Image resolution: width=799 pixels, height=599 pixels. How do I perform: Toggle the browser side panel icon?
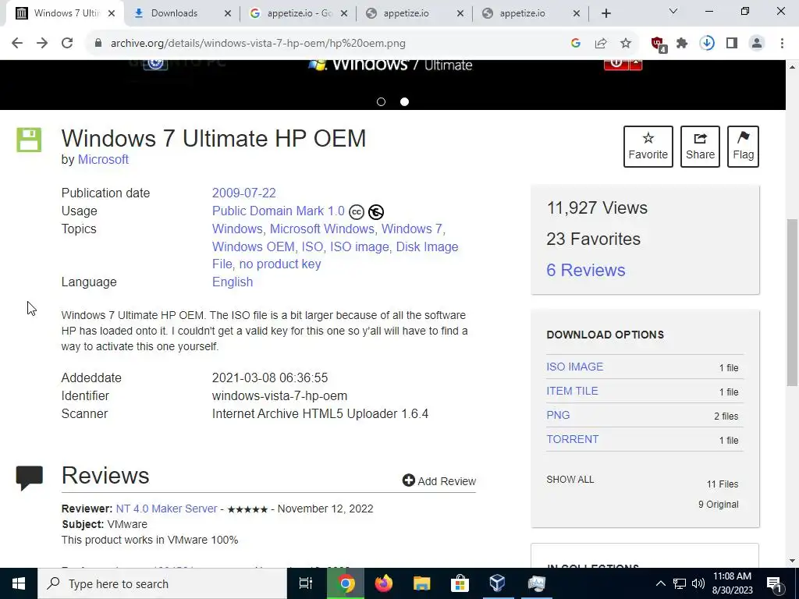732,44
